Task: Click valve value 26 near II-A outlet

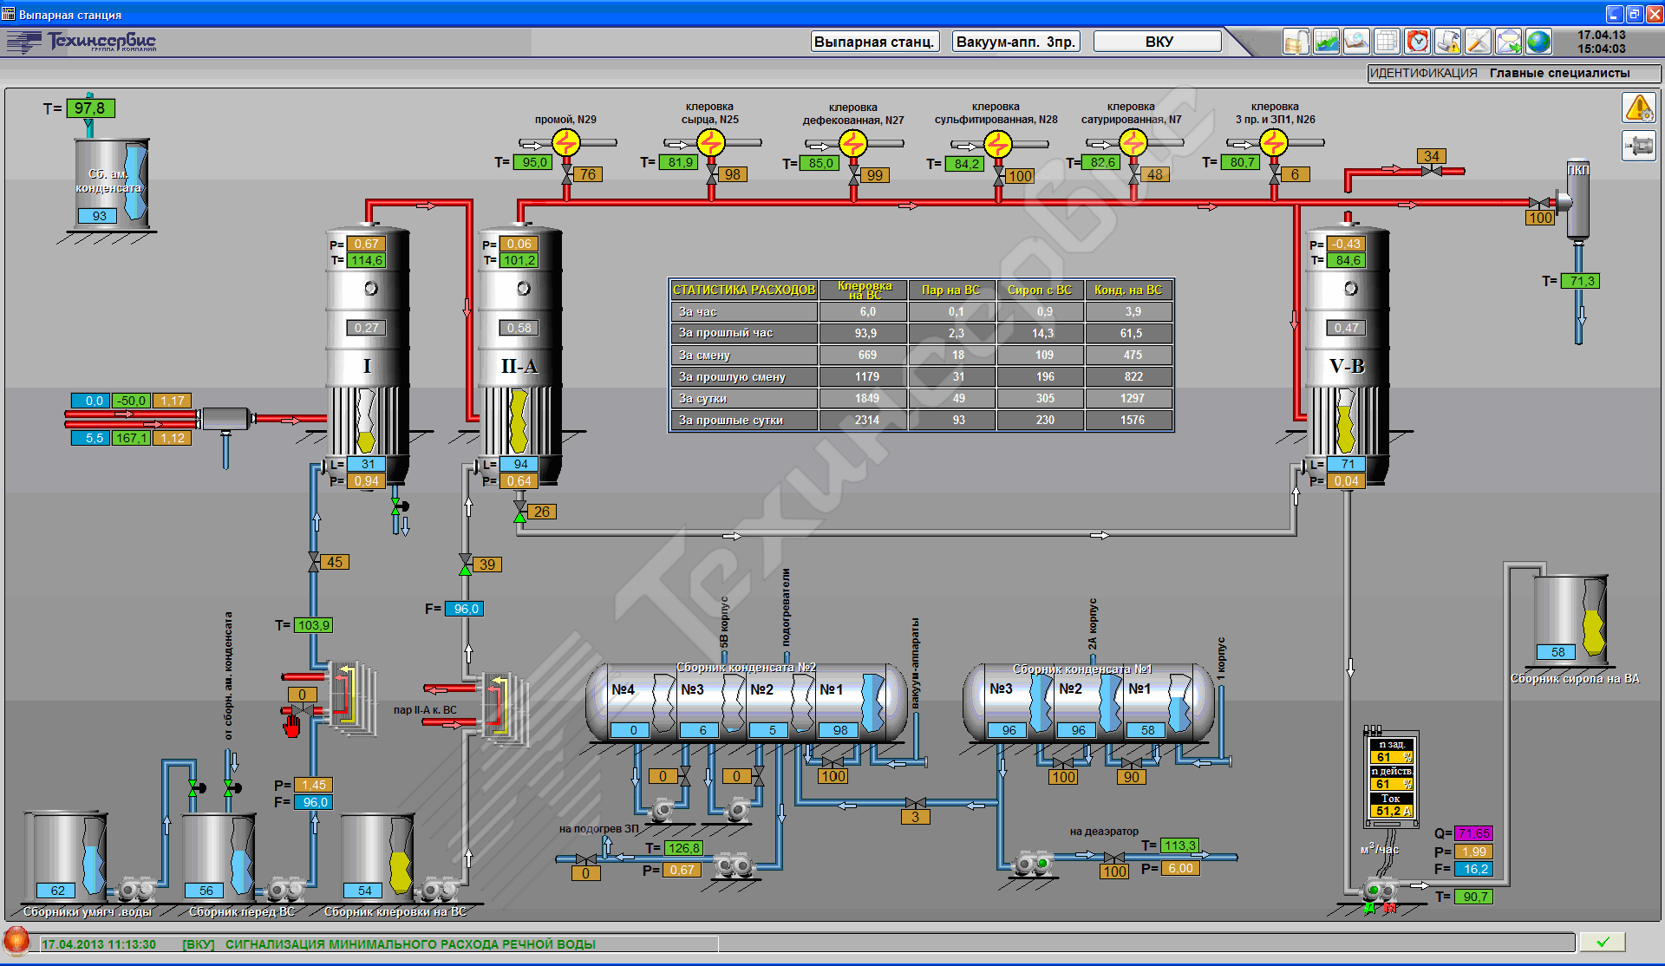Action: coord(542,512)
